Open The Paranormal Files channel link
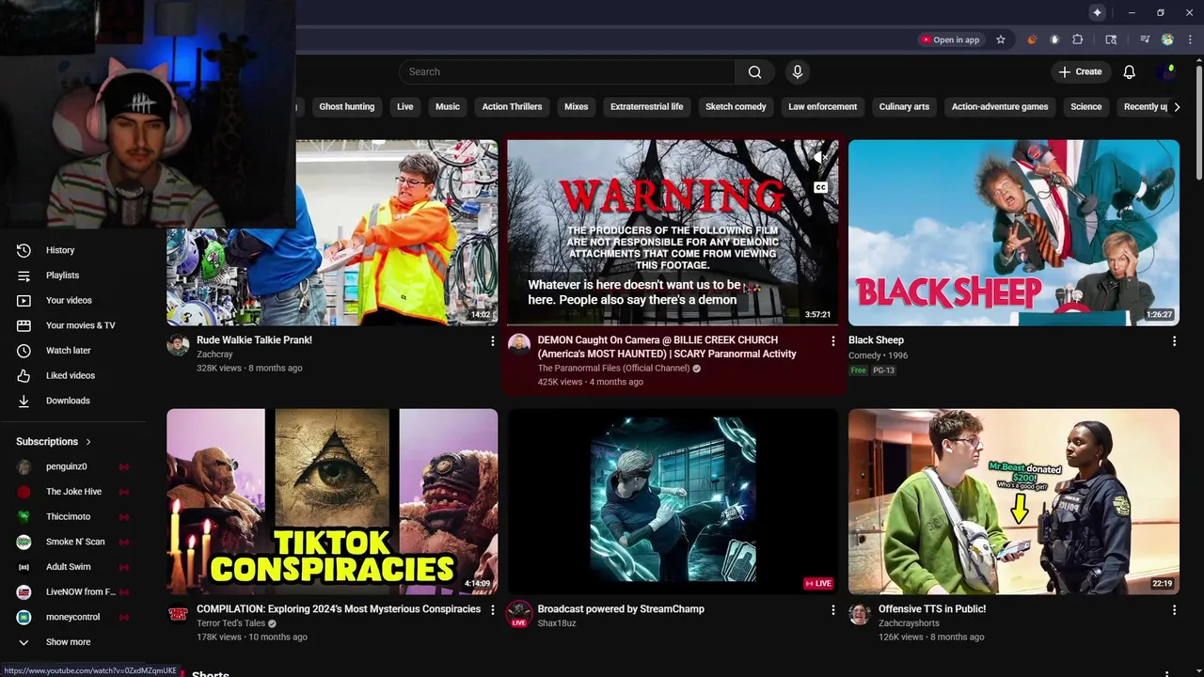This screenshot has width=1204, height=677. point(613,369)
